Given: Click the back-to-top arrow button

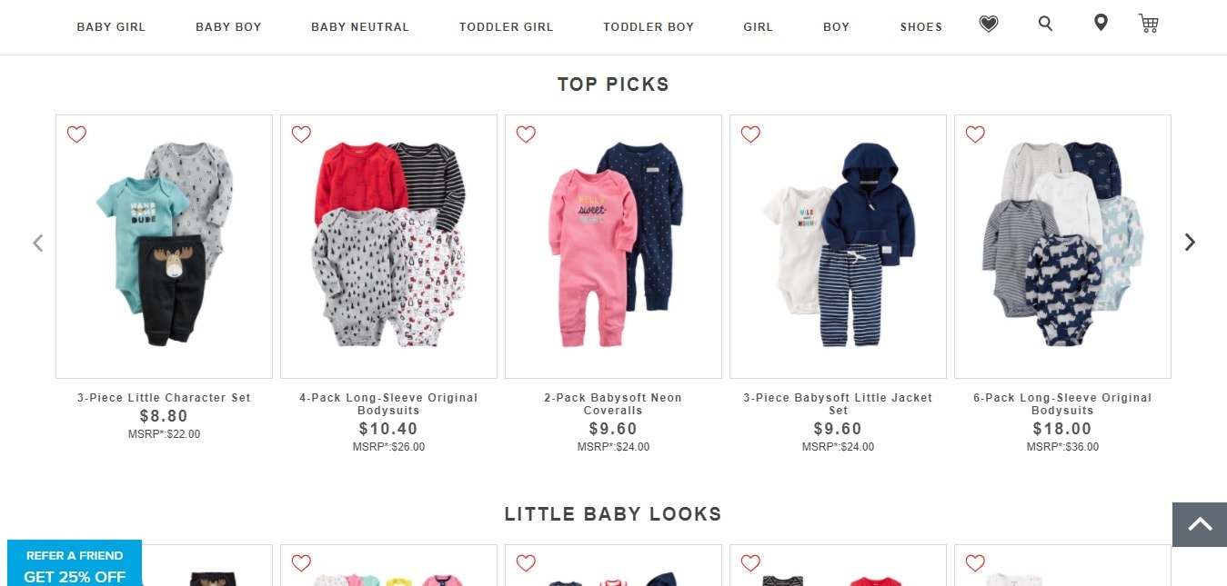Looking at the screenshot, I should (1200, 524).
